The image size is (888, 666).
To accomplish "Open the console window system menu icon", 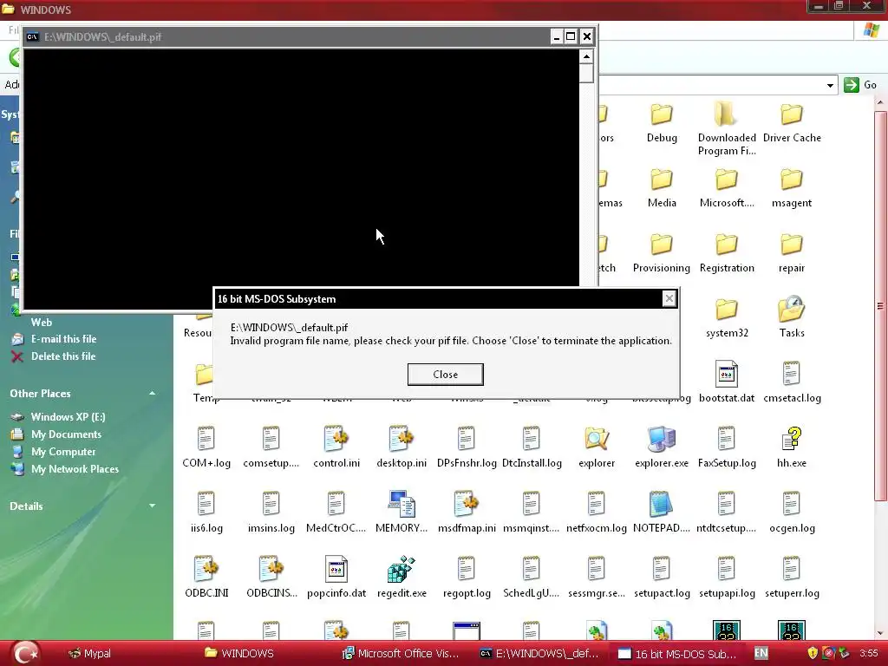I will point(32,36).
